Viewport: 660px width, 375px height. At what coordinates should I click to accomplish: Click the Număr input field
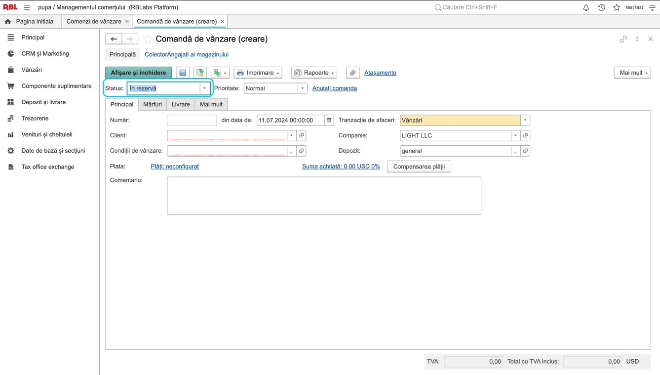click(192, 120)
